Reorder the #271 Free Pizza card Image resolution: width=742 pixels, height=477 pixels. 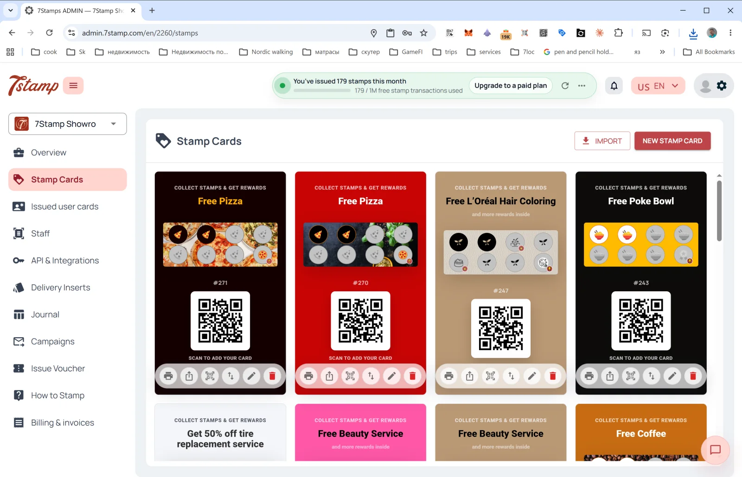(231, 376)
